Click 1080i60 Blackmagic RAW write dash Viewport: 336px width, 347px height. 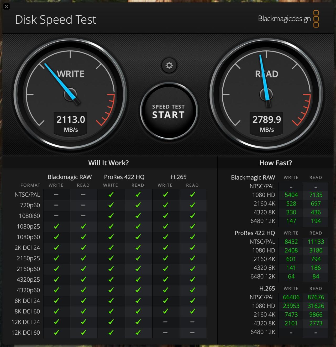tap(56, 216)
